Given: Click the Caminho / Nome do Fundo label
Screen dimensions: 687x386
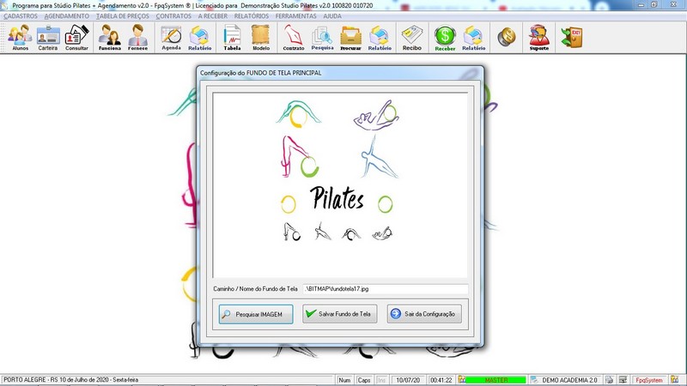Looking at the screenshot, I should tap(255, 289).
